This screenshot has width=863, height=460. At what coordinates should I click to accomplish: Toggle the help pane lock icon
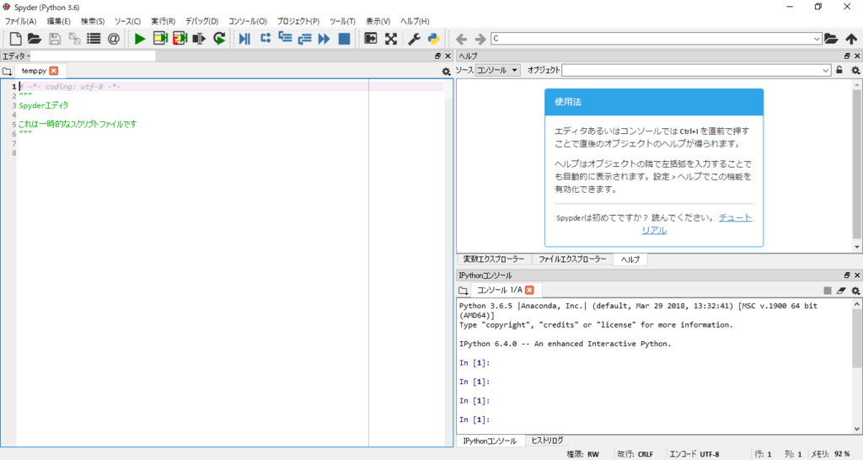click(x=839, y=70)
